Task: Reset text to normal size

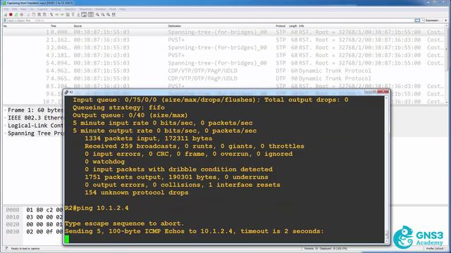Action: [108, 14]
